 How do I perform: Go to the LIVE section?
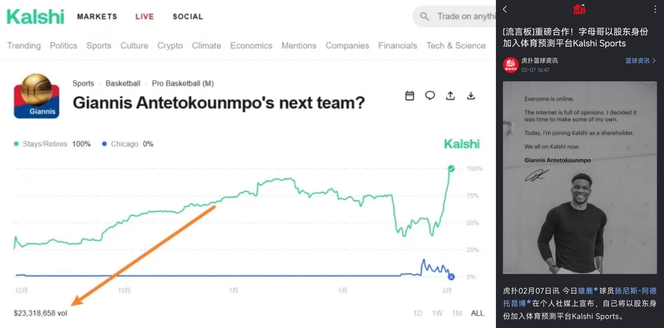tap(144, 17)
